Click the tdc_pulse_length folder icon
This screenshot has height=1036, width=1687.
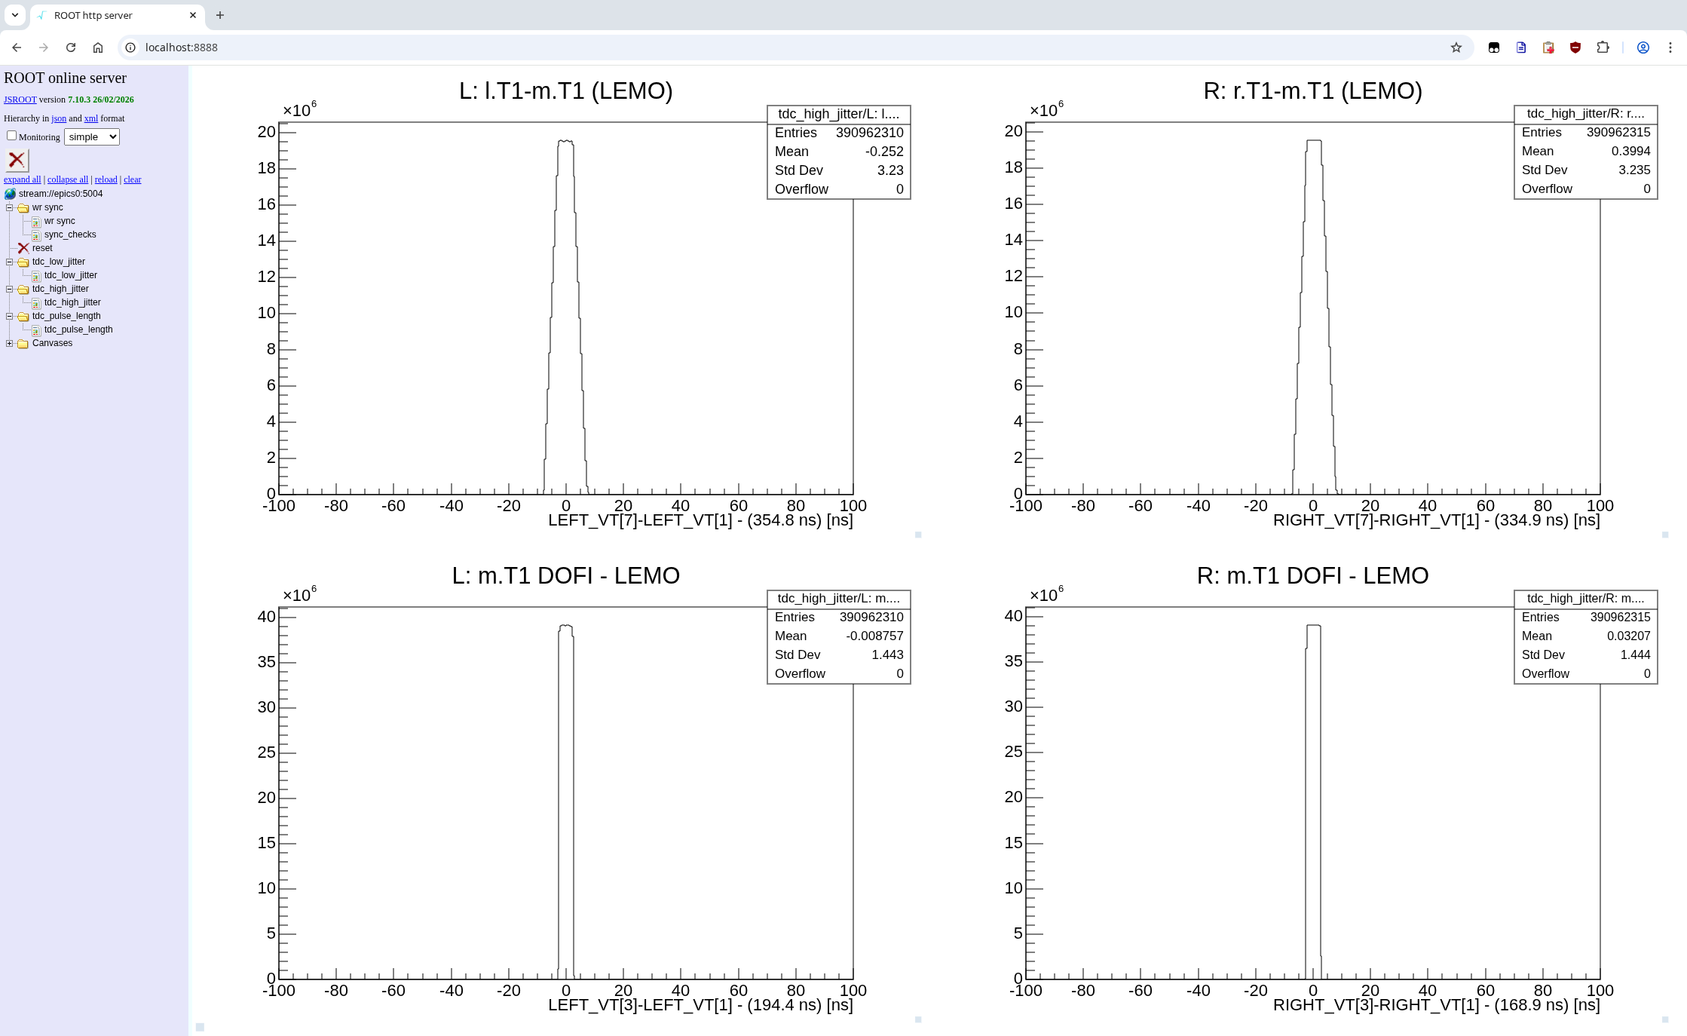coord(23,316)
